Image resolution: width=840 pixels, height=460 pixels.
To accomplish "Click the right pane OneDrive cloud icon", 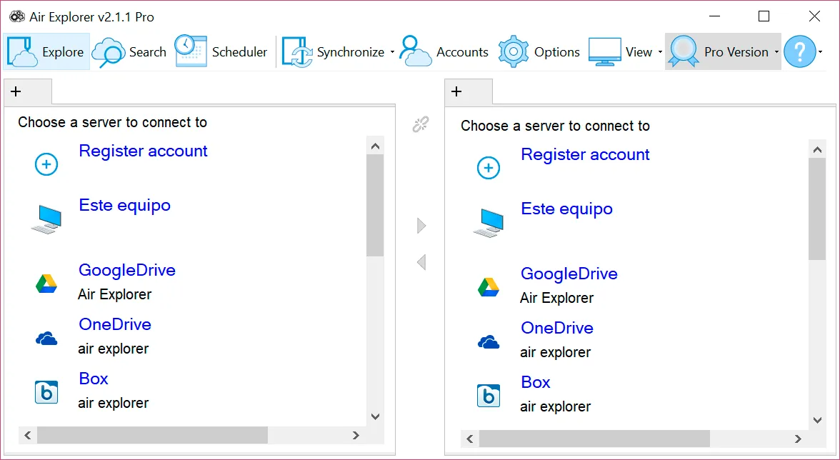I will pos(489,342).
